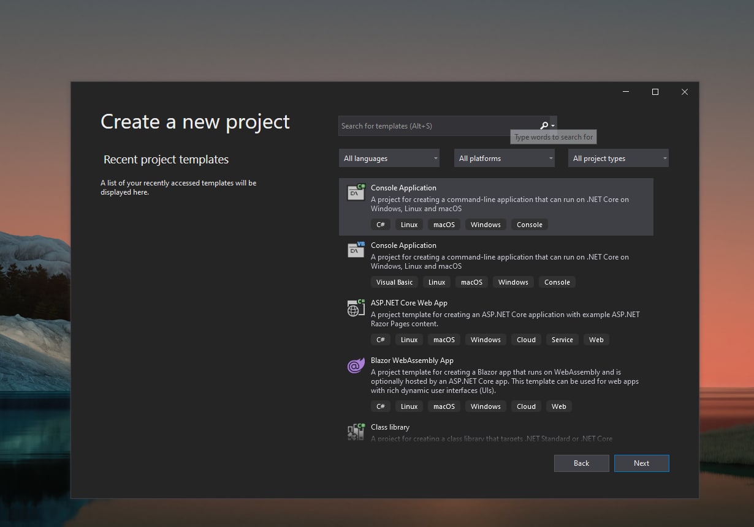Focus the Search for templates field
The width and height of the screenshot is (754, 527).
click(447, 125)
